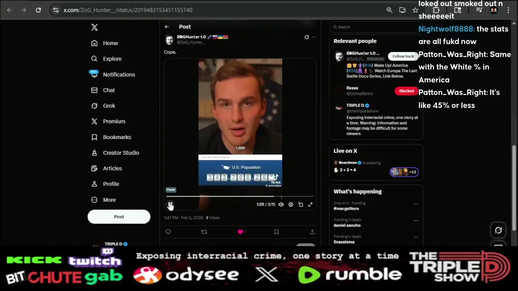Open Articles in the sidebar
The width and height of the screenshot is (518, 291).
tap(106, 168)
